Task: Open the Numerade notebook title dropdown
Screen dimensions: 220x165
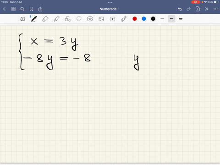Action: 110,9
